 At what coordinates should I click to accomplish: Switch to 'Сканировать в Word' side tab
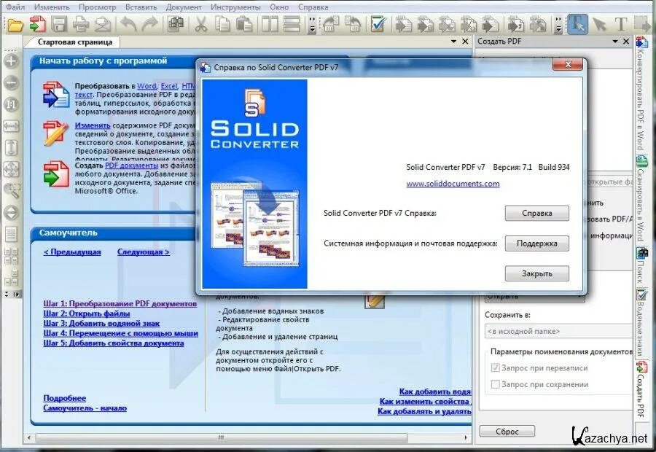[641, 198]
